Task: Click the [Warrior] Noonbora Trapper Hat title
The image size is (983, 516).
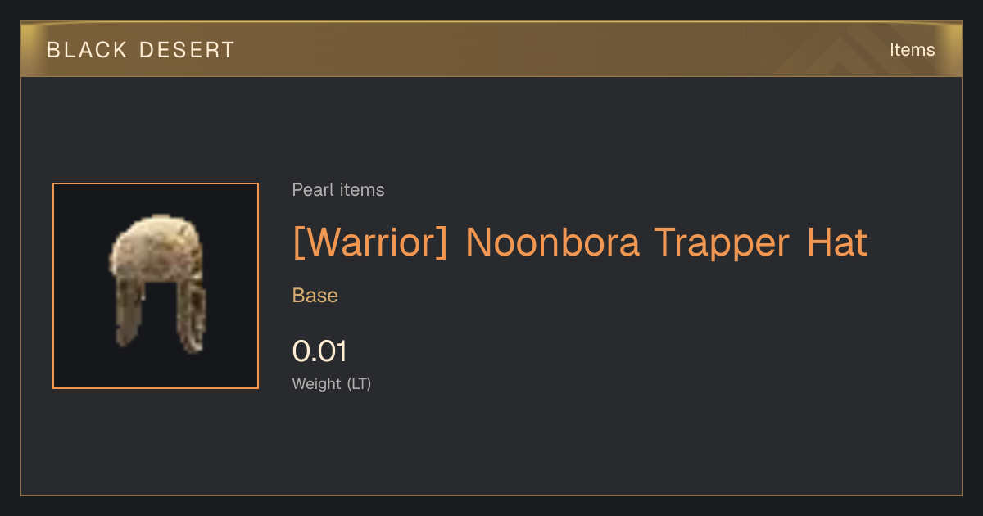Action: pyautogui.click(x=580, y=242)
